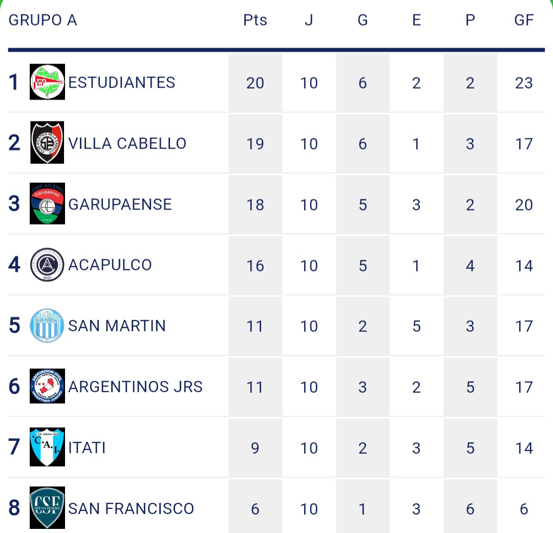
Task: Select the VILLA CABELLO team name
Action: click(x=127, y=143)
